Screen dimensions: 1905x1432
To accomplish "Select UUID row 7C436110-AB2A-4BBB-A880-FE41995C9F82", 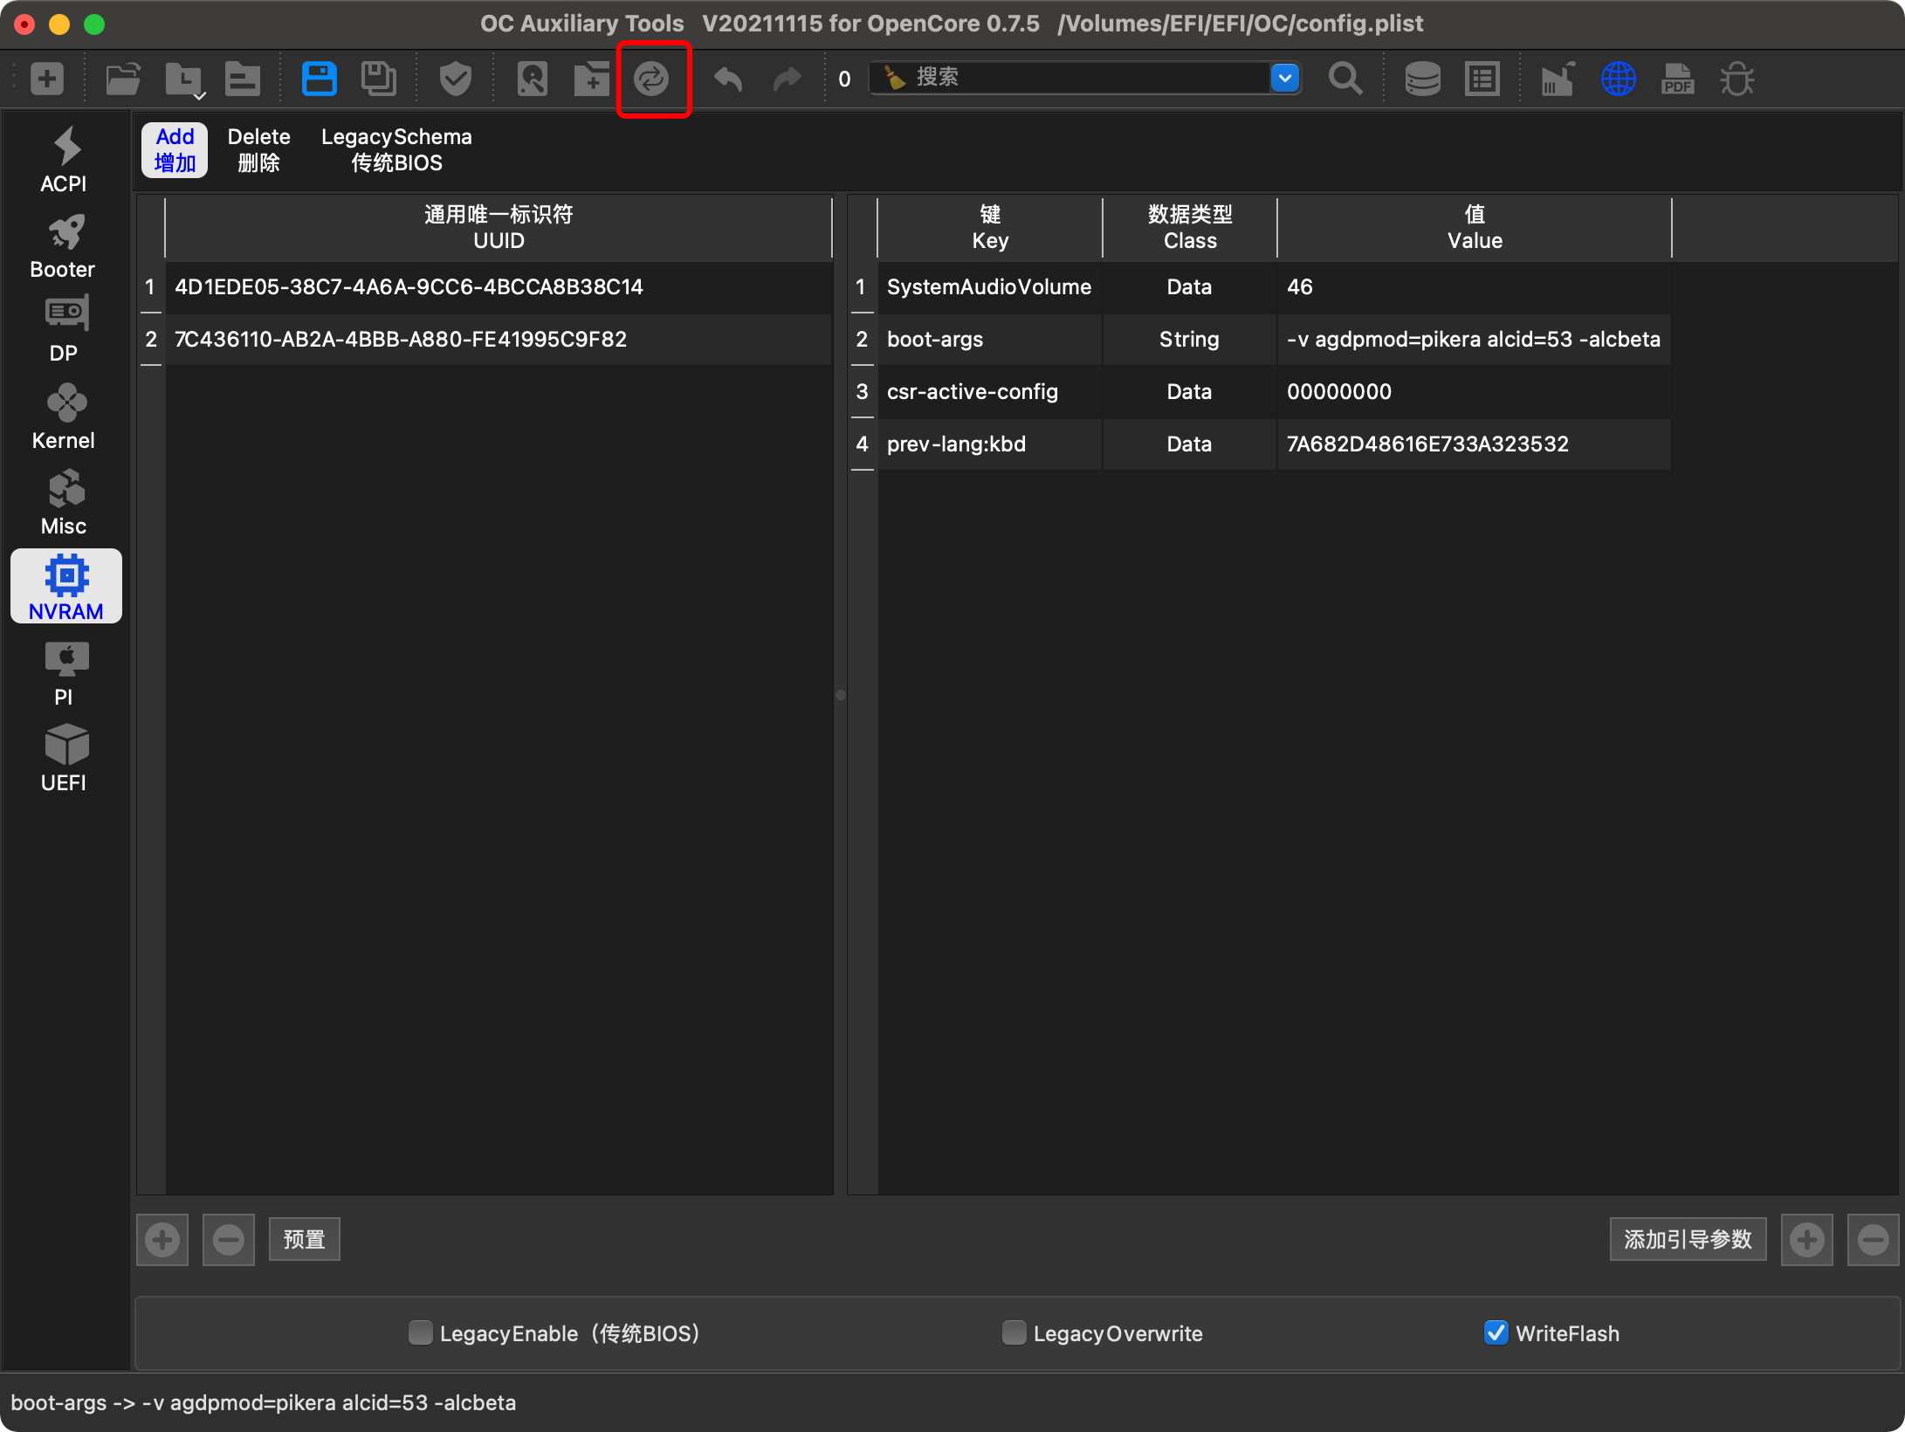I will 401,340.
